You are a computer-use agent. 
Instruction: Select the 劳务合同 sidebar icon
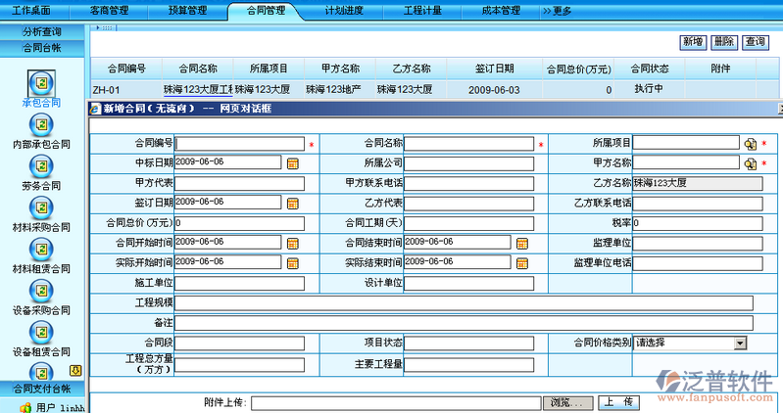41,166
